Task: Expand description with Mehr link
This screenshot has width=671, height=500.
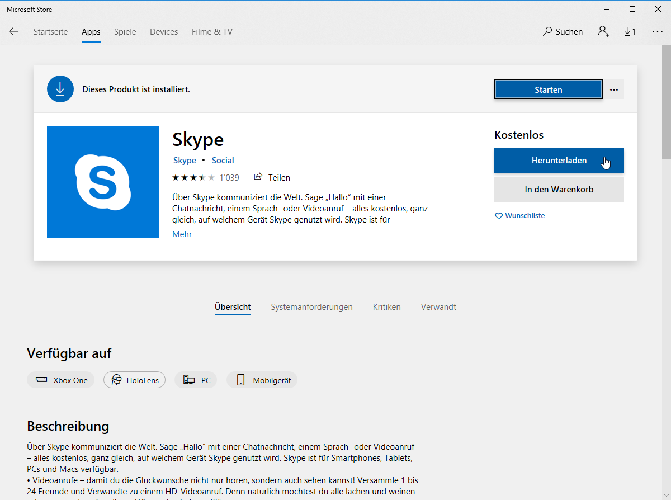Action: click(x=182, y=234)
